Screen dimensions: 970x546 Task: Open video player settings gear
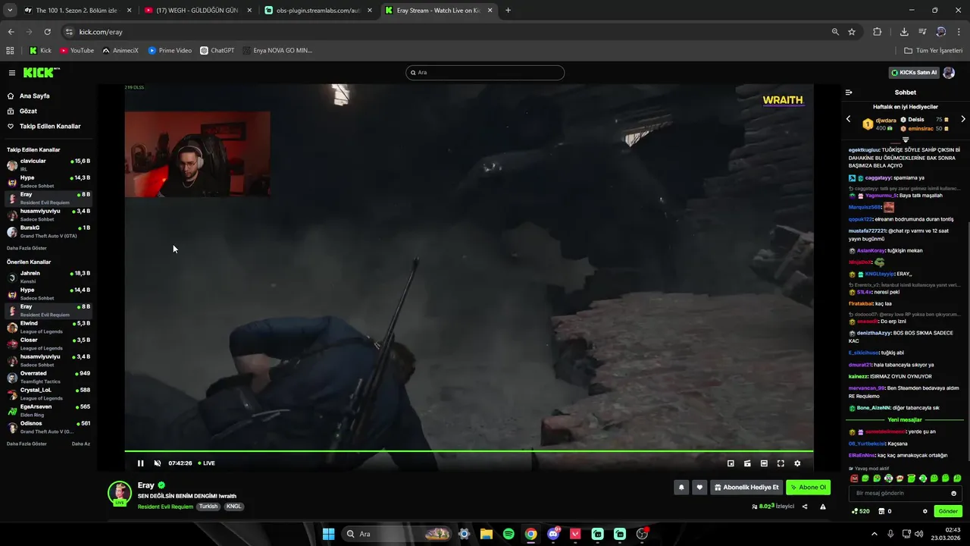(797, 463)
